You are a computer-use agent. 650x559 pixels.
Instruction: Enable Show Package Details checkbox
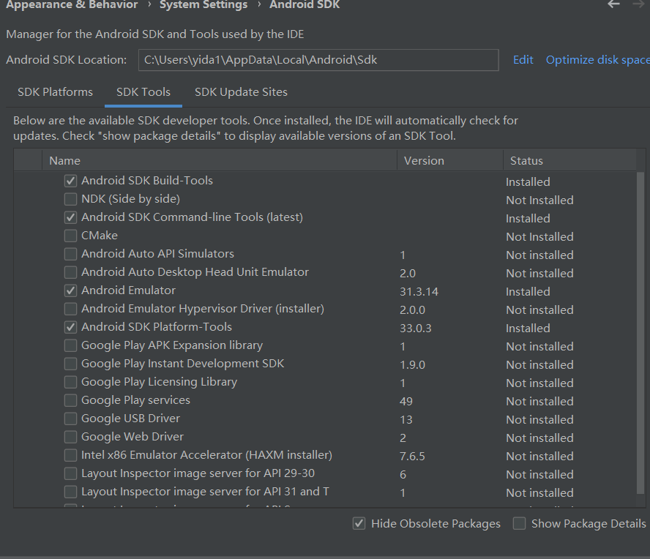[x=519, y=523]
